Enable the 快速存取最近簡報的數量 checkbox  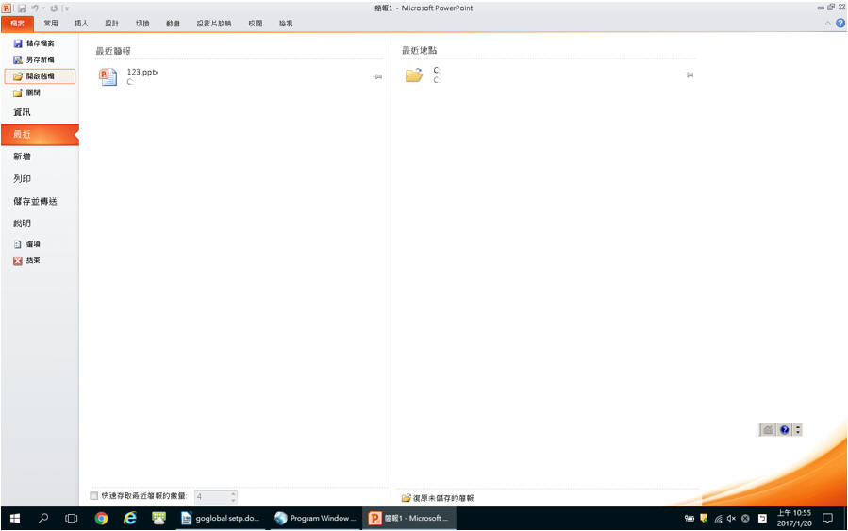[93, 496]
